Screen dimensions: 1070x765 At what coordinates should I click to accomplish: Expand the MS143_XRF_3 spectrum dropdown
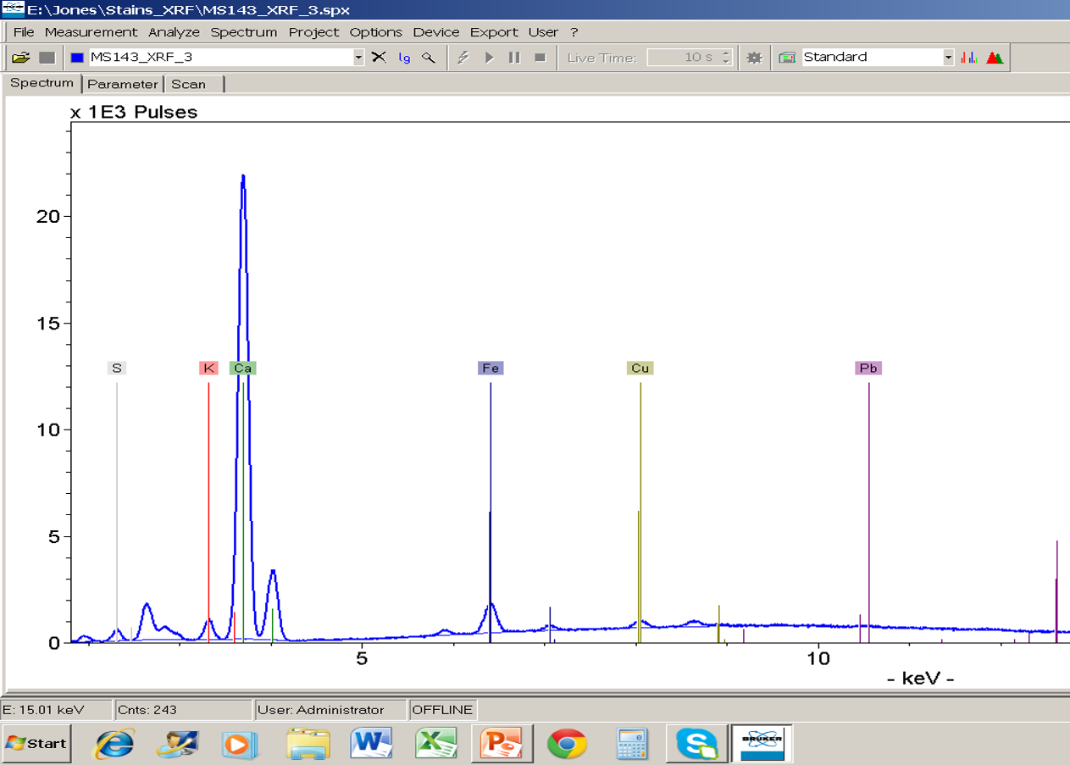[358, 58]
